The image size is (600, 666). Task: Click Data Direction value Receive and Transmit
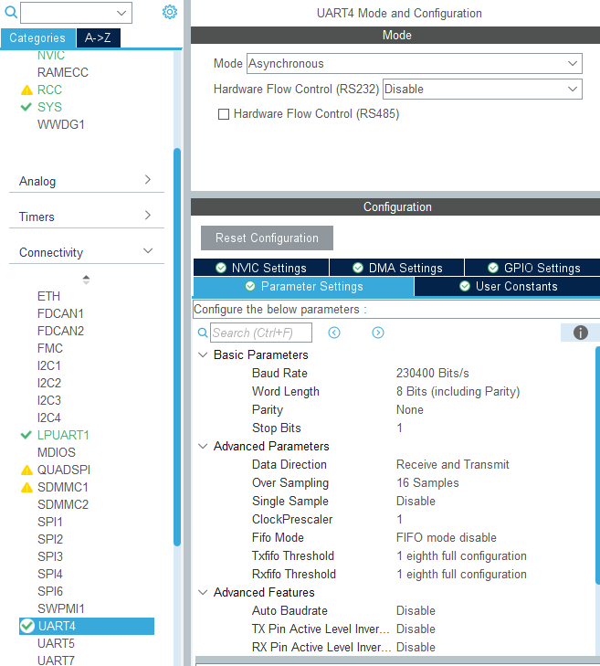pos(453,465)
